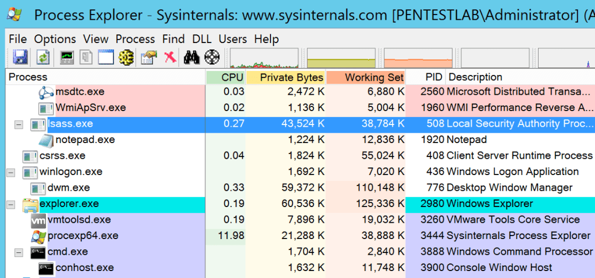Click the Refresh Now toolbar icon

click(x=43, y=57)
